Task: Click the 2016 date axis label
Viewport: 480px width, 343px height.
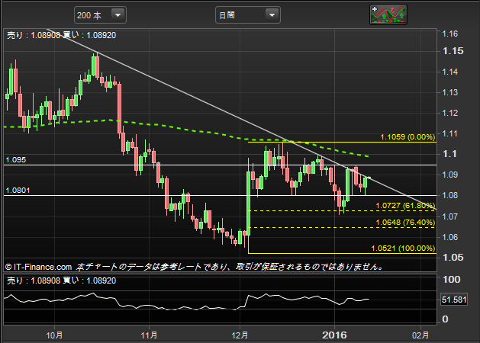Action: (334, 335)
